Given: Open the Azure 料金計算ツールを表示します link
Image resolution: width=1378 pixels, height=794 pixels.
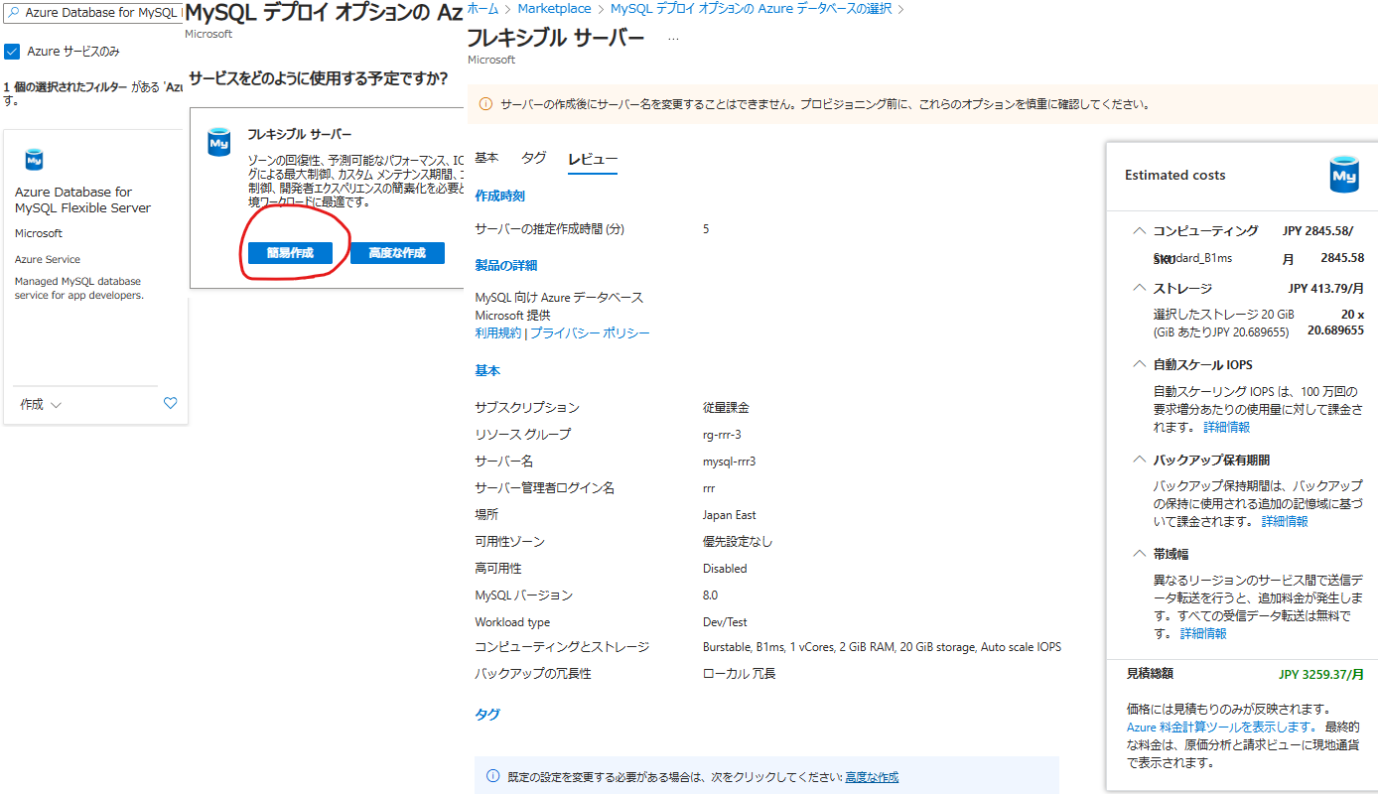Looking at the screenshot, I should [1221, 728].
